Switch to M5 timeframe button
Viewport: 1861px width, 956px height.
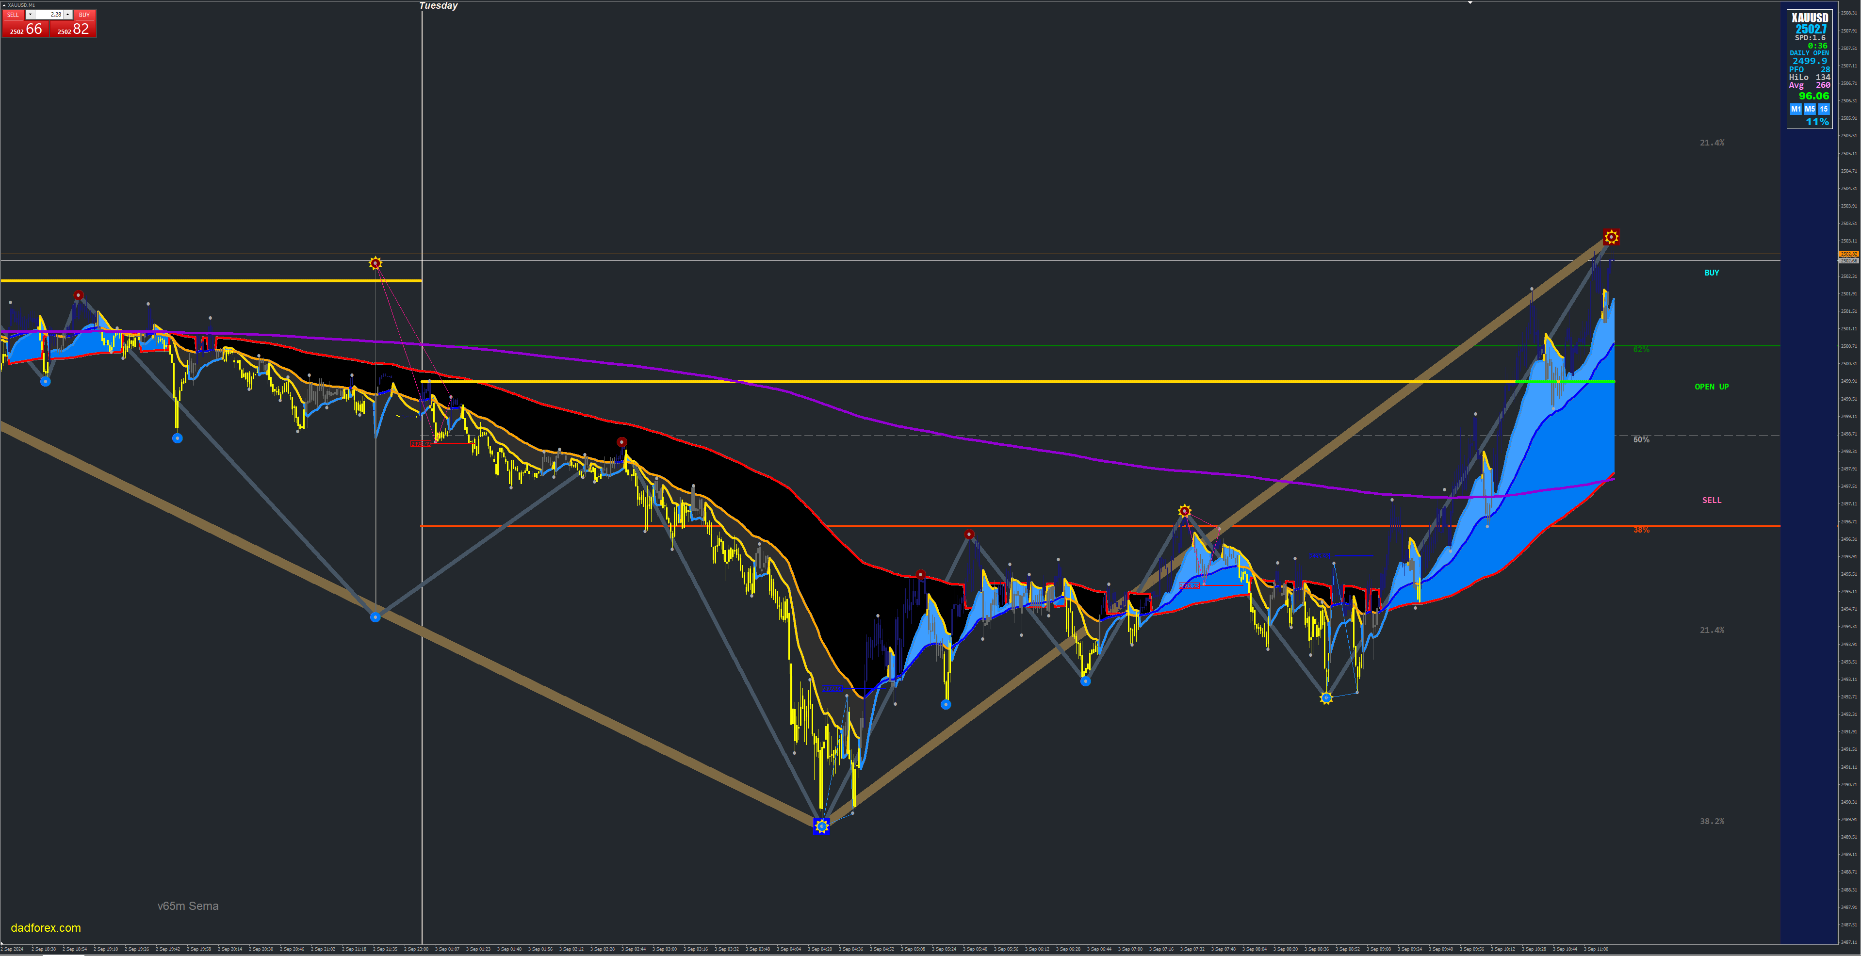pyautogui.click(x=1810, y=109)
